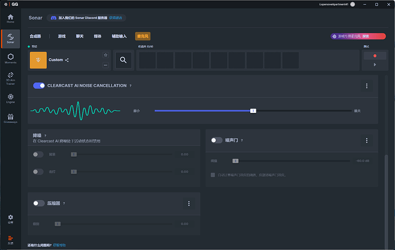395x250 pixels.
Task: Click the share icon next to Custom
Action: pos(67,60)
